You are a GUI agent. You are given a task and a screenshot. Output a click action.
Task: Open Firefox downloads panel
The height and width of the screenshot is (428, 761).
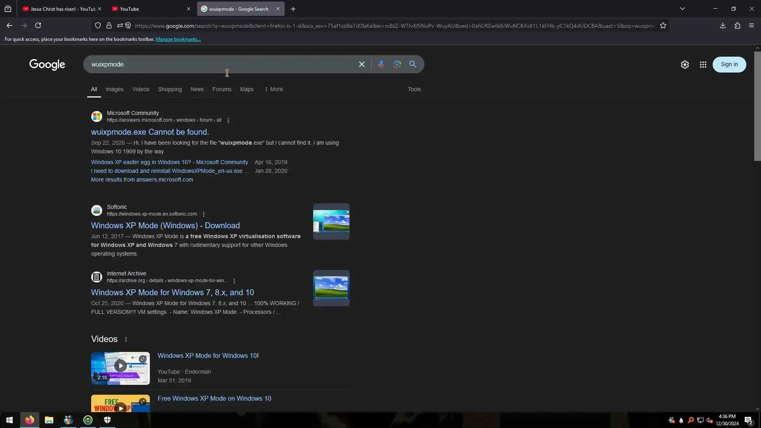[723, 25]
